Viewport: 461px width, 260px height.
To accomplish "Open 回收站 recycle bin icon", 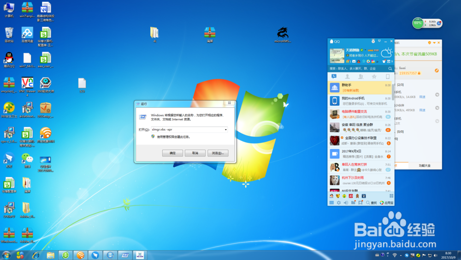I will coord(9,35).
